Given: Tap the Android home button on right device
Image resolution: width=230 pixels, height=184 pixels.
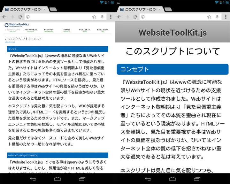Looking at the screenshot, I should [x=172, y=179].
